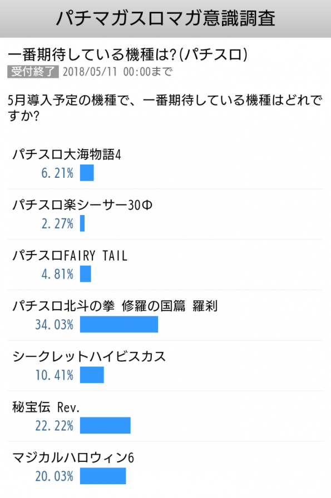
Task: Click the 34.03% percentage label
Action: point(55,325)
